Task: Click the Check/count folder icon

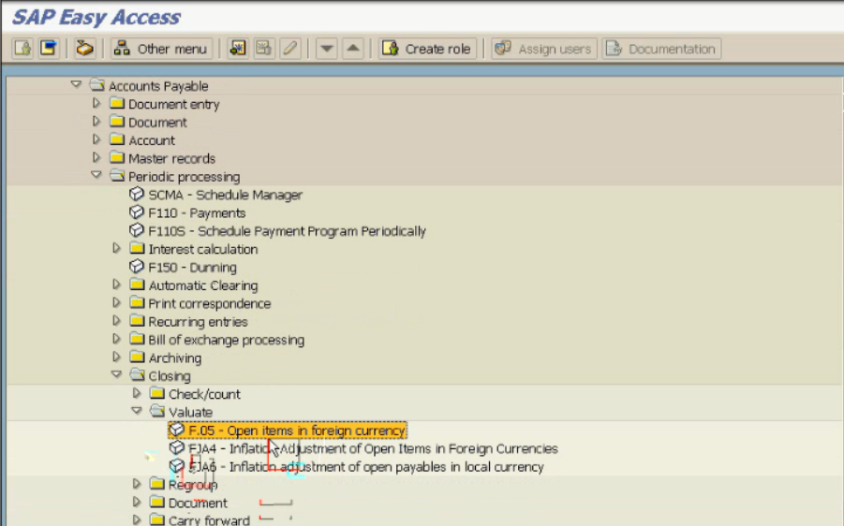Action: (x=157, y=393)
